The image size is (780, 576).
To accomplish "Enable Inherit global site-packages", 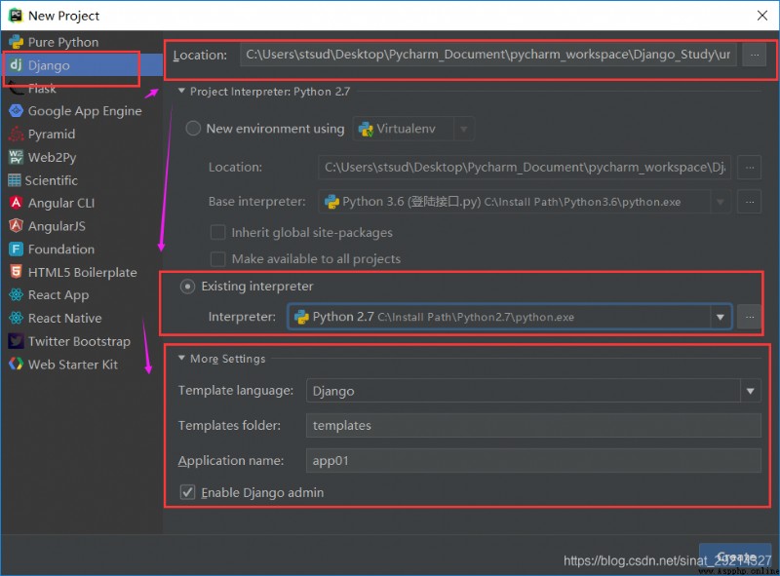I will coord(217,232).
